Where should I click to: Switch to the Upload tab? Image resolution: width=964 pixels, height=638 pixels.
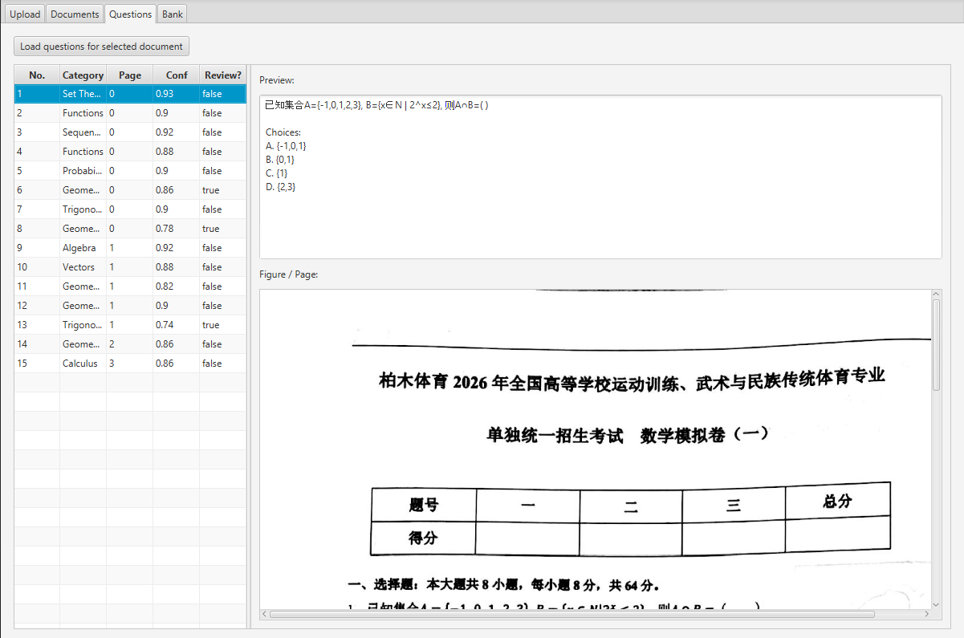click(25, 14)
